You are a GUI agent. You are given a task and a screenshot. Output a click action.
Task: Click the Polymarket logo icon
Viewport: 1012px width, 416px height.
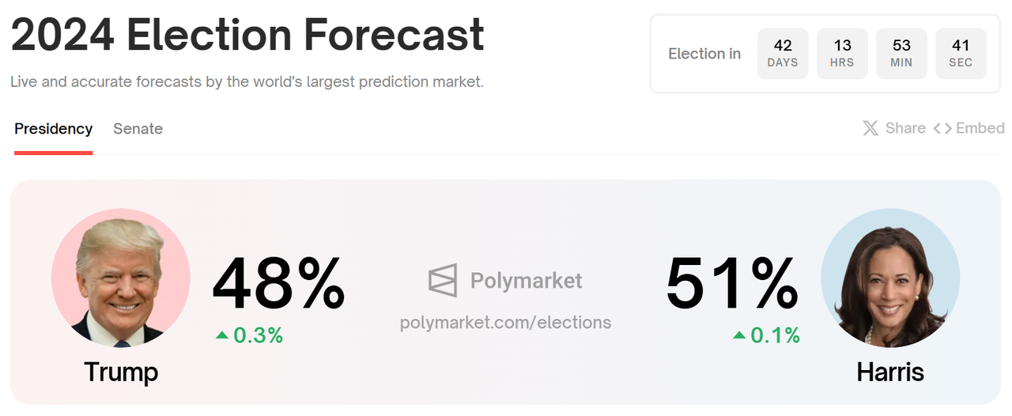click(443, 281)
